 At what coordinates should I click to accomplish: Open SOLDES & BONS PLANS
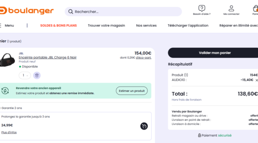click(58, 25)
